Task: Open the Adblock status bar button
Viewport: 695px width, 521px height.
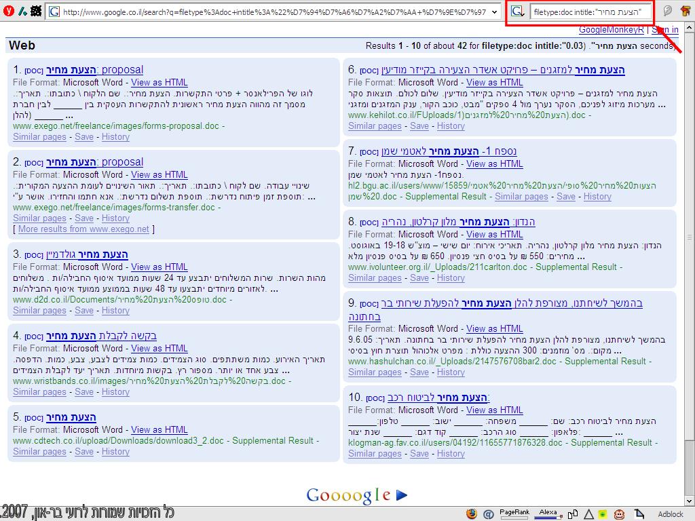Action: [671, 514]
